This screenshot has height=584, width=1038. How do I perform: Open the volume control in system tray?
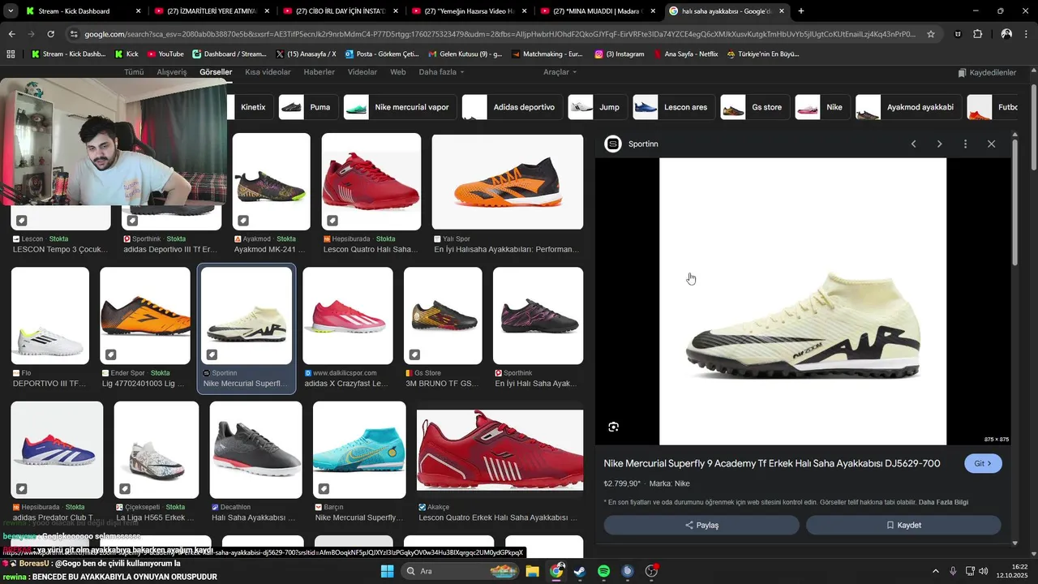pos(984,571)
